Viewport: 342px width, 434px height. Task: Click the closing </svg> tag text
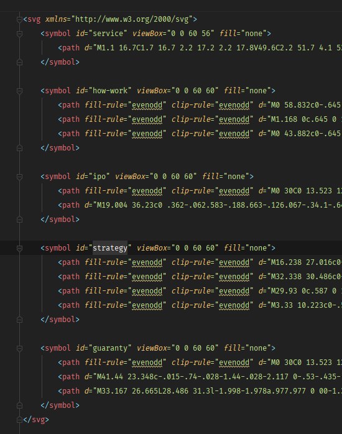[x=36, y=420]
